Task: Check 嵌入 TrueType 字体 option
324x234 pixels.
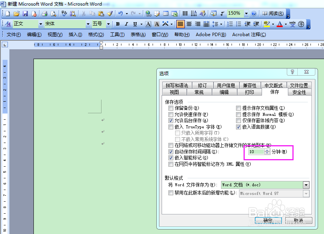Action: pos(171,127)
